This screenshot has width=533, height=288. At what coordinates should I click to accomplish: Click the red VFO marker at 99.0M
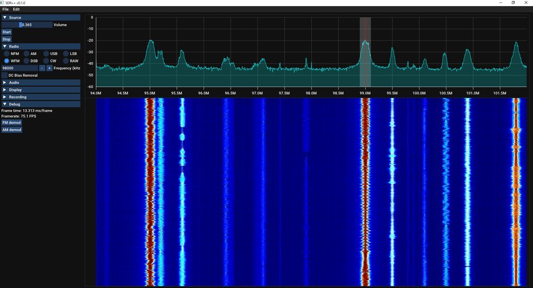(x=365, y=52)
